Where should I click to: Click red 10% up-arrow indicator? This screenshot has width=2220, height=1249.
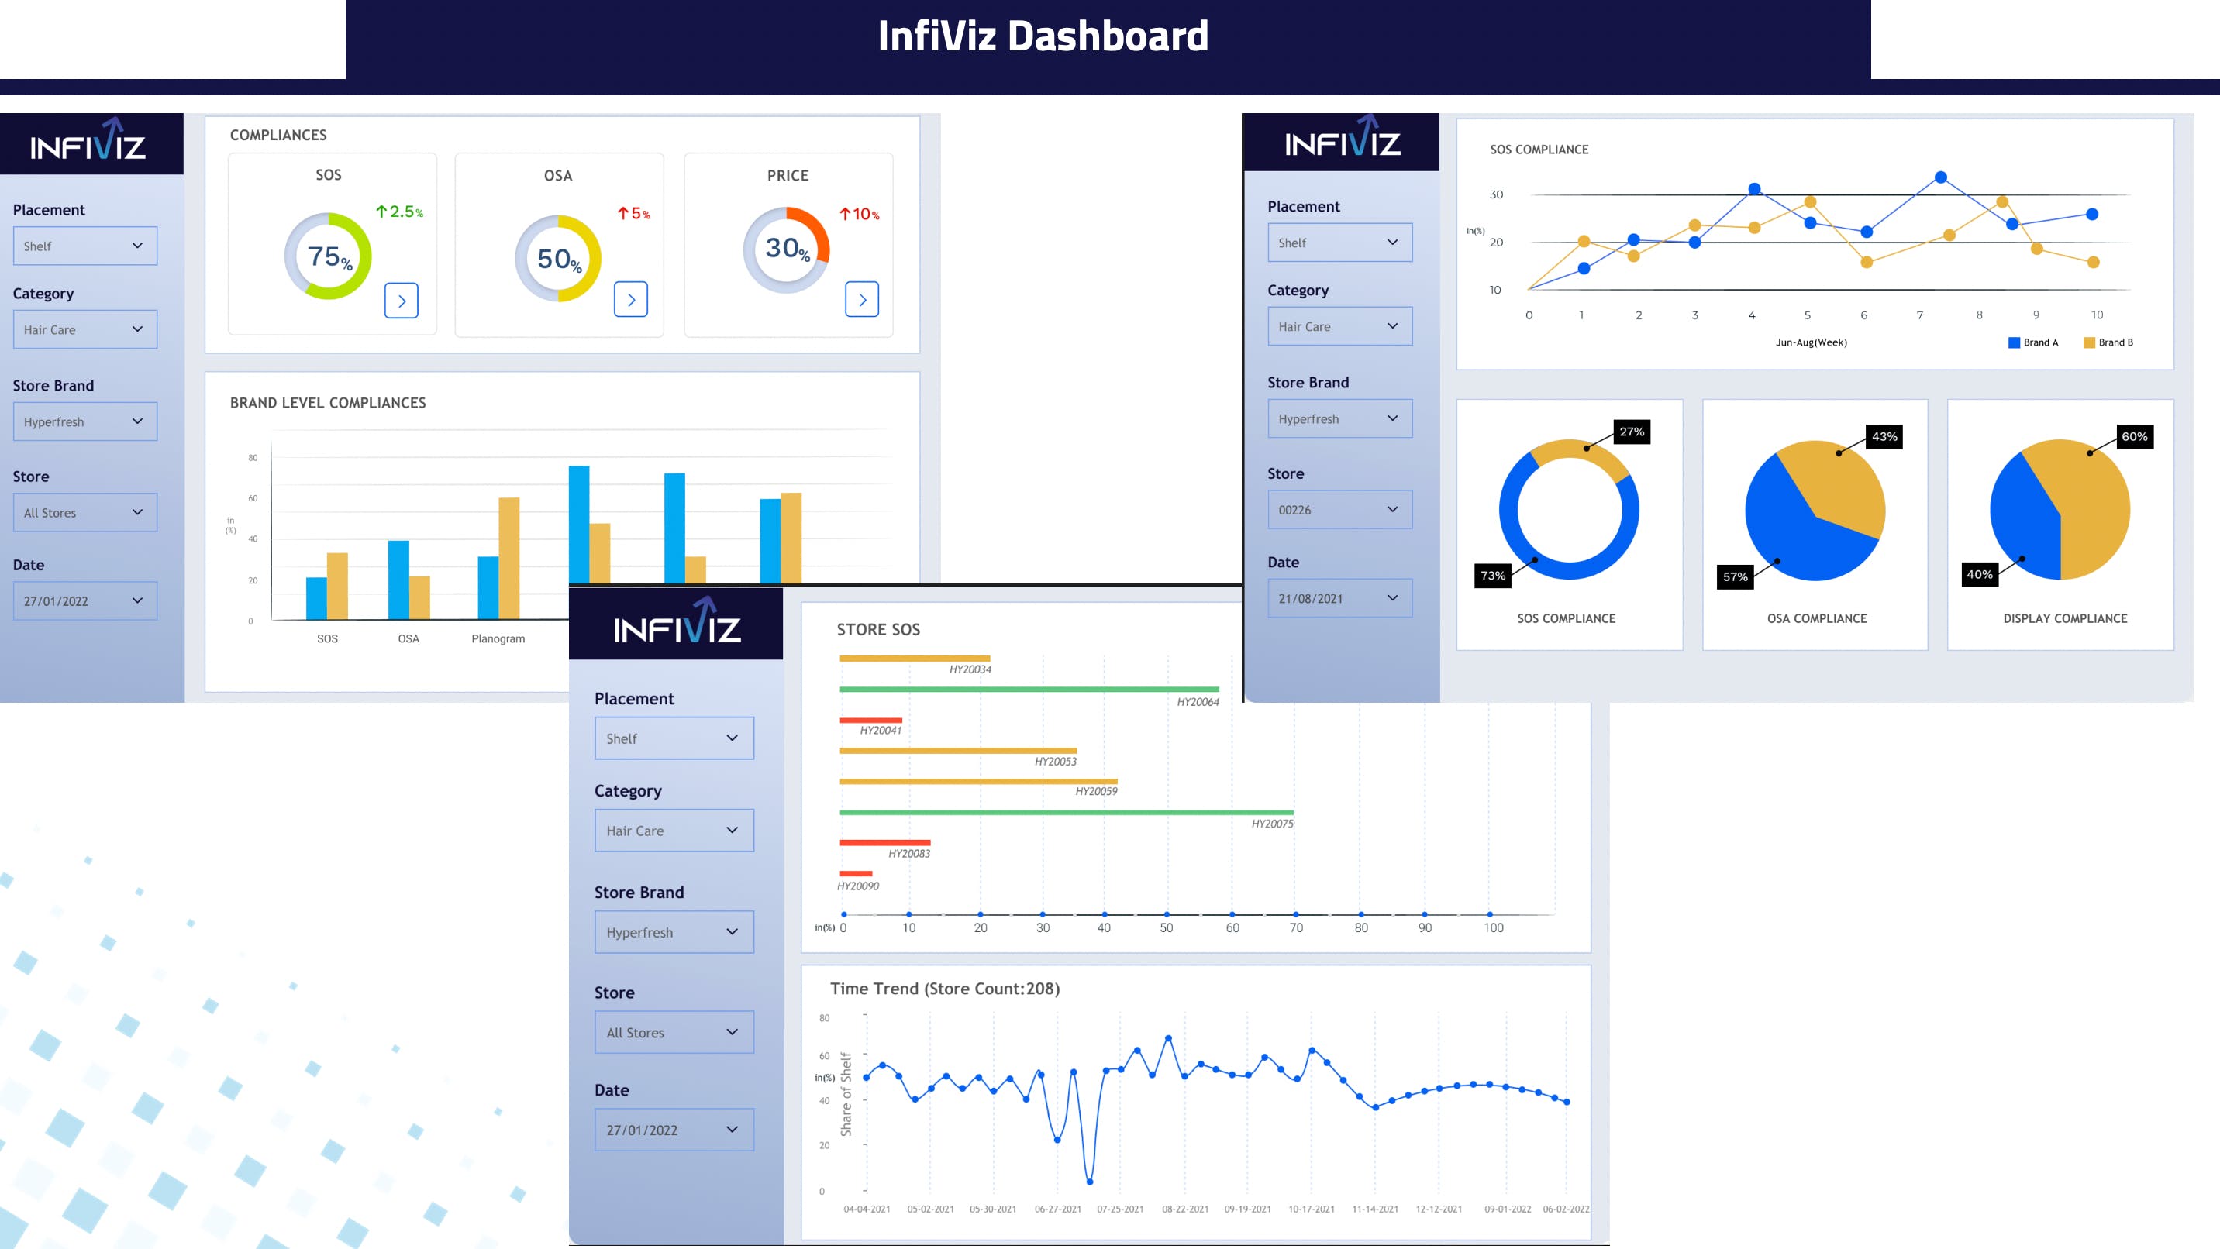tap(859, 214)
